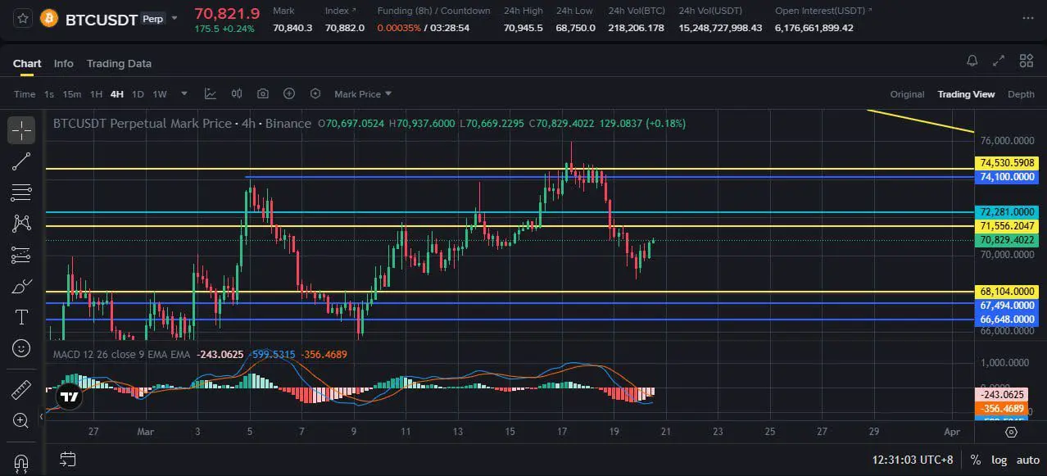Toggle percent scale mode
Image resolution: width=1047 pixels, height=476 pixels.
(976, 460)
